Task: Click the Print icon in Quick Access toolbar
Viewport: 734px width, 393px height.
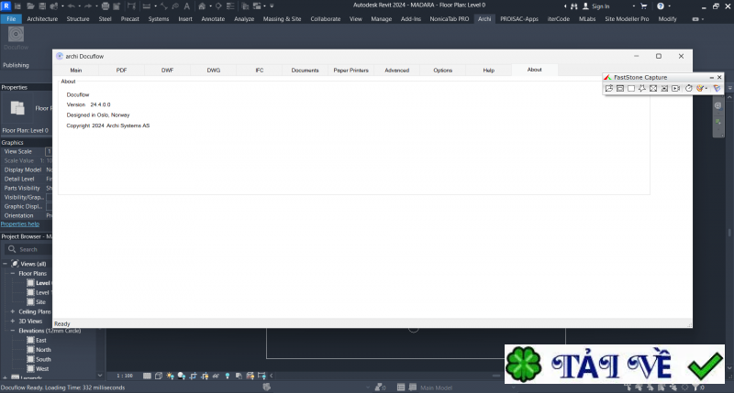Action: coord(106,6)
